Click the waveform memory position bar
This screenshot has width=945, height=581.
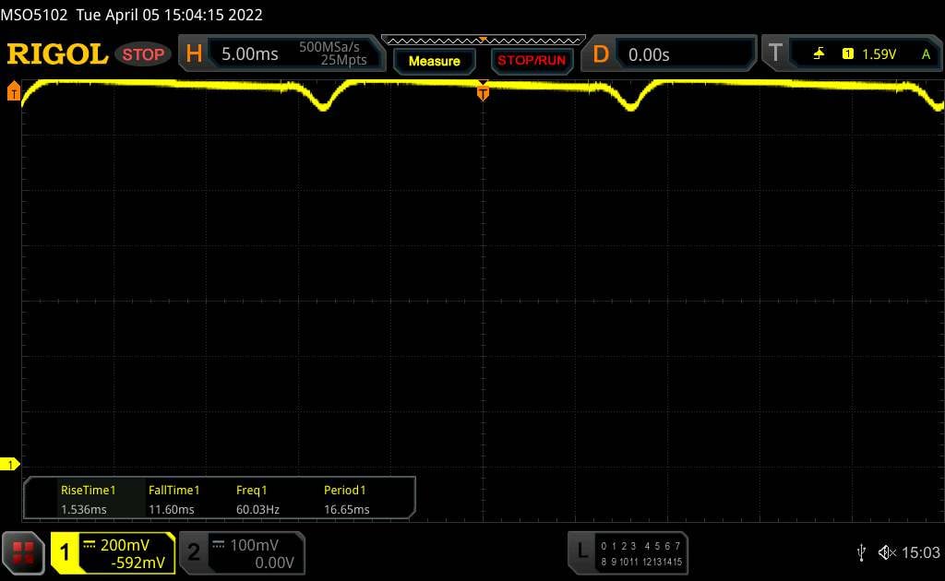click(x=484, y=41)
